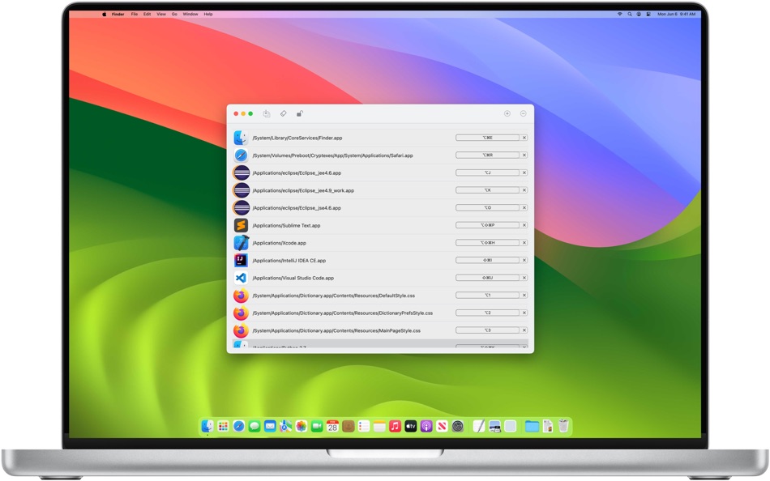Screen dimensions: 770x481
Task: Clear the shortcut for Eclipse_jse4.6.app
Action: click(x=524, y=207)
